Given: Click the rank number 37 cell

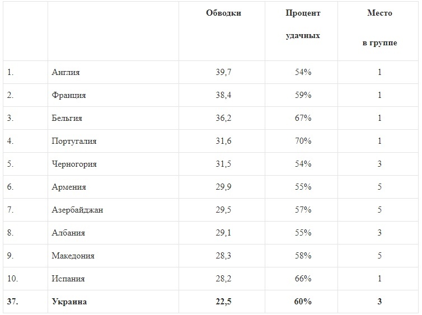Looking at the screenshot, I should (13, 302).
